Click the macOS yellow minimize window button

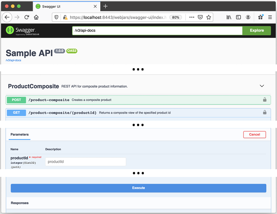point(13,6)
